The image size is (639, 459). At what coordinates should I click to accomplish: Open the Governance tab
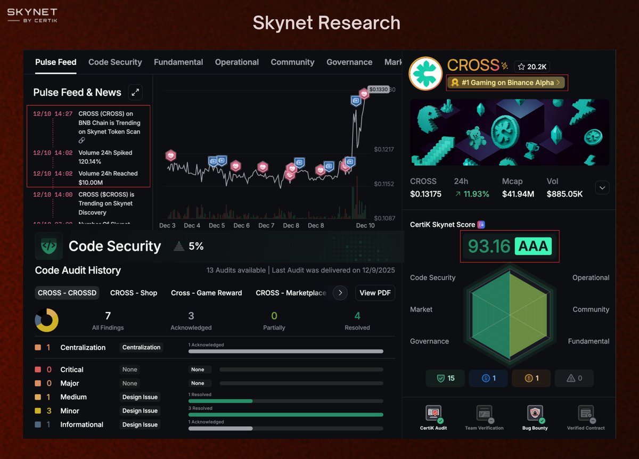coord(349,62)
